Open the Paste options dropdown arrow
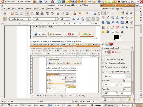143x107 pixels. click(x=71, y=13)
